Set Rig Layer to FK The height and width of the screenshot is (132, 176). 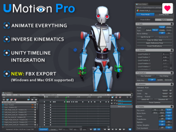[155, 110]
